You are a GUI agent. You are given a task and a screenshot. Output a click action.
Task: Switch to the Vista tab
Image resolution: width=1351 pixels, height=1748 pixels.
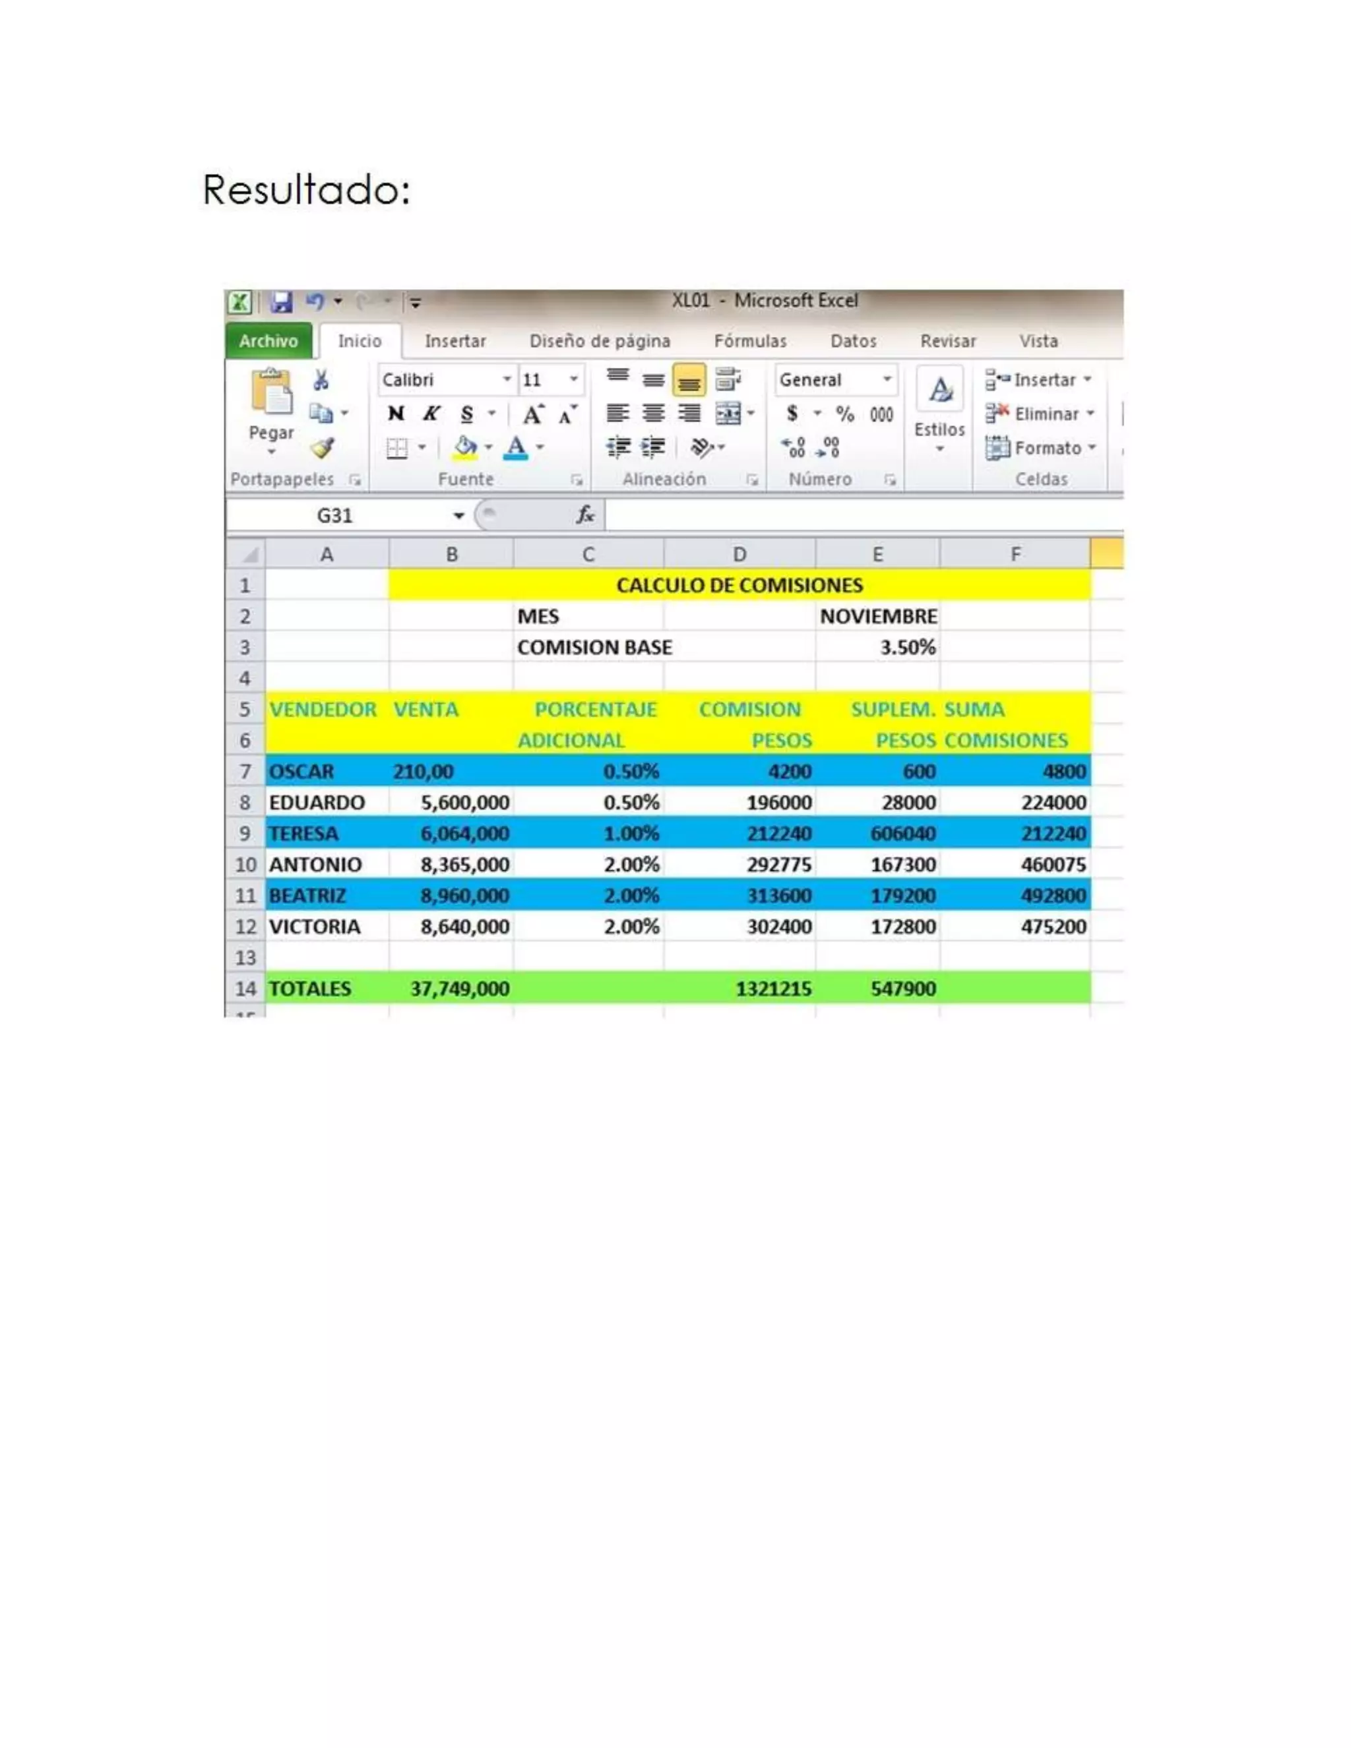tap(1038, 341)
